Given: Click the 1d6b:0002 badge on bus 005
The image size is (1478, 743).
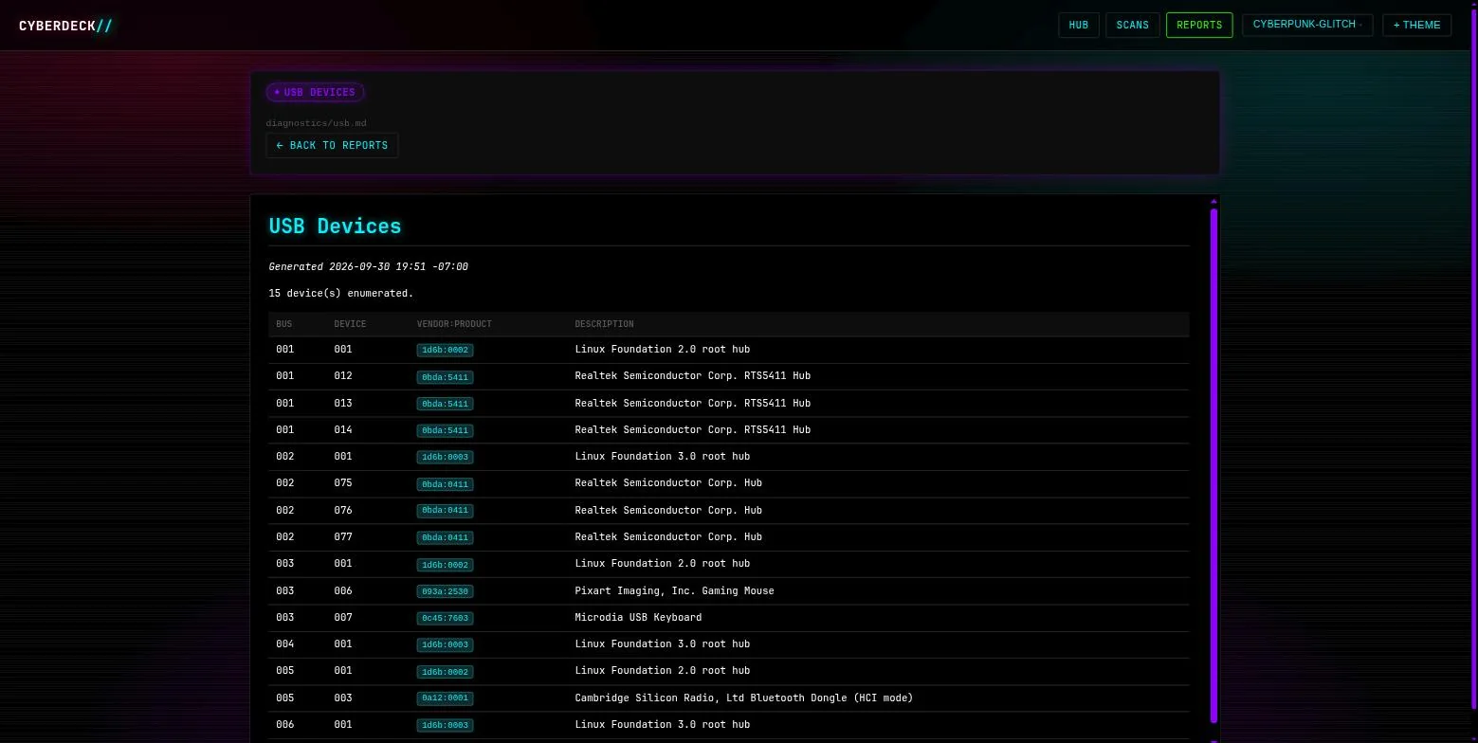Looking at the screenshot, I should point(445,672).
